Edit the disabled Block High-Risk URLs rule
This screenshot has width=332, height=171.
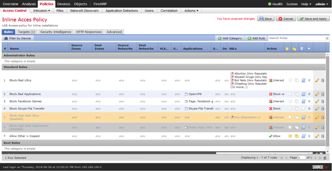tap(317, 117)
